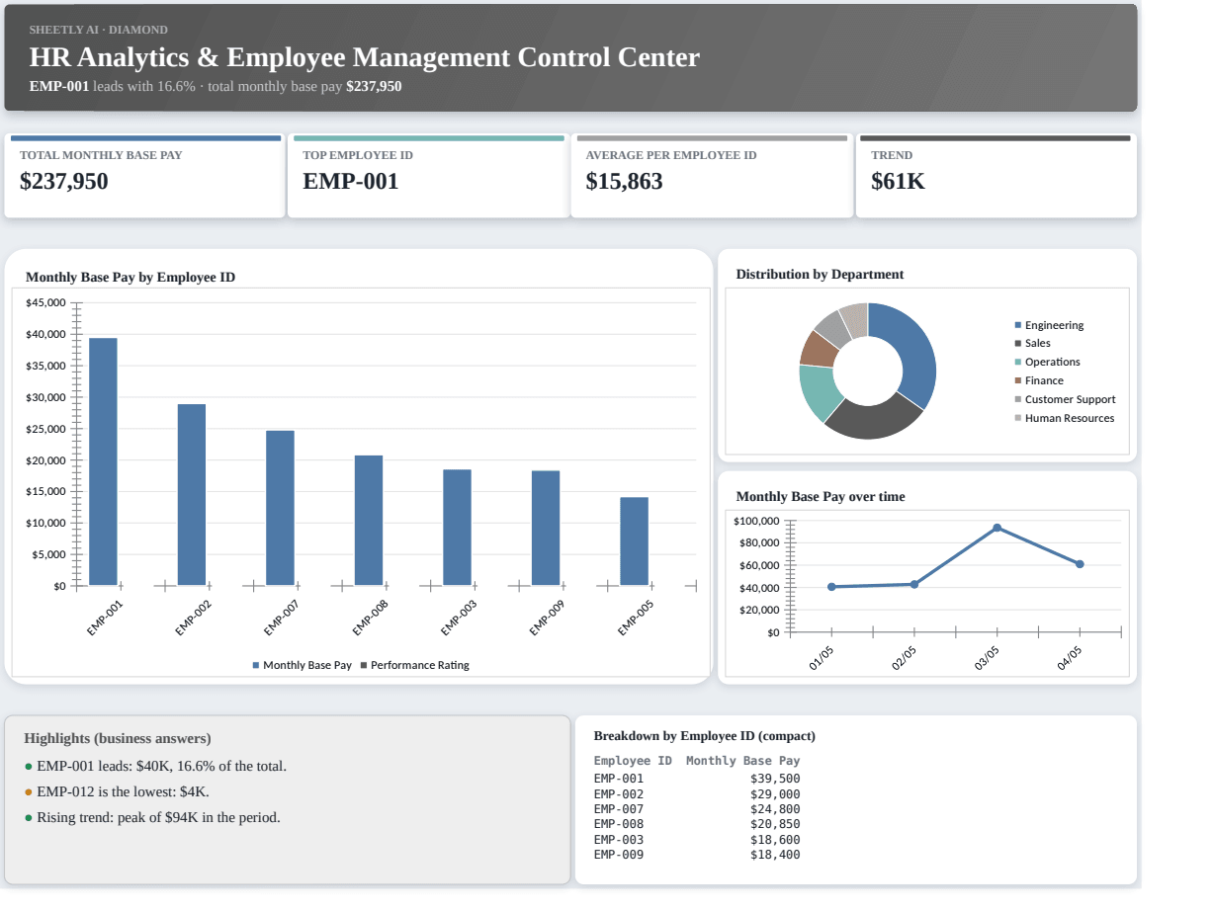This screenshot has width=1213, height=911.
Task: Click 'Highlights (business answers)' heading
Action: click(118, 738)
